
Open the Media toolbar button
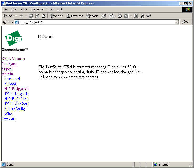tap(93, 16)
